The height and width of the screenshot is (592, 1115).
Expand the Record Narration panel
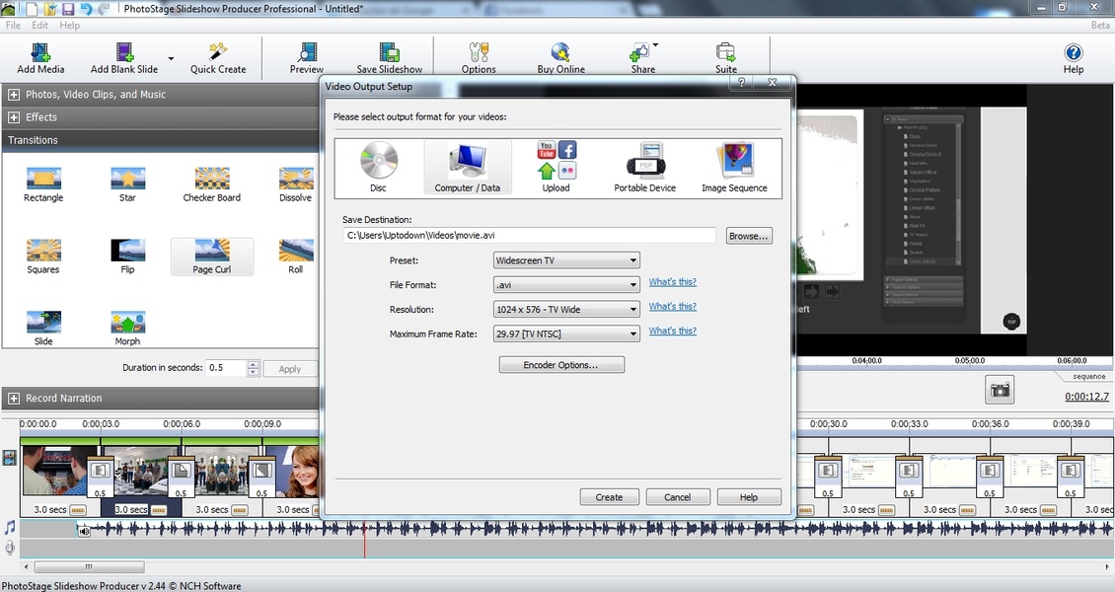14,398
